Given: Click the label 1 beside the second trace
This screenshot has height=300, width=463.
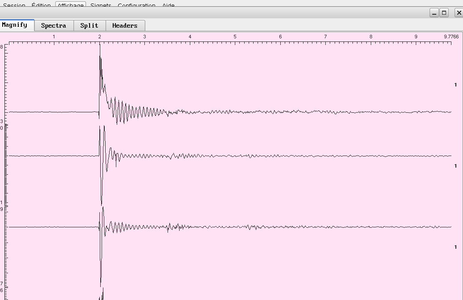Looking at the screenshot, I should [455, 166].
